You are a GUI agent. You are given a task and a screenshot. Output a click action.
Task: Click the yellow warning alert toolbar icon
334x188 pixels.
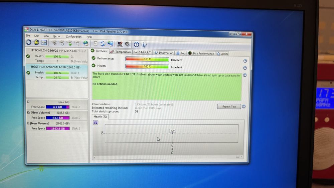(36, 42)
